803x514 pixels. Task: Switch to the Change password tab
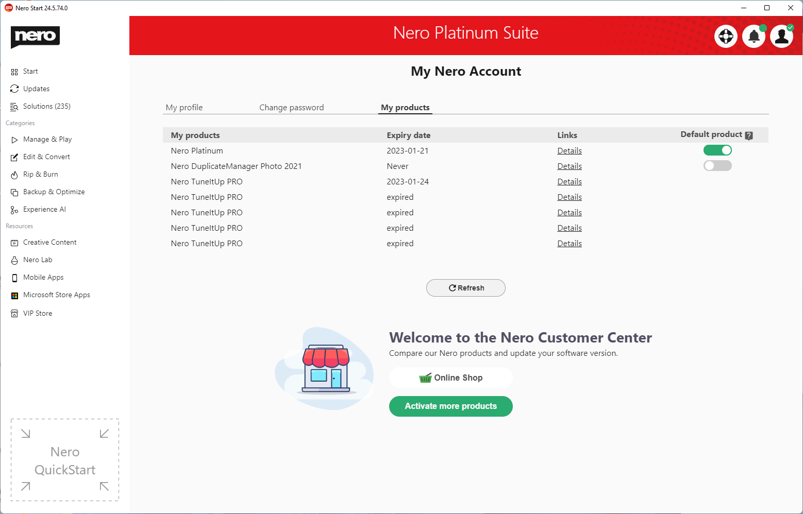pyautogui.click(x=291, y=108)
